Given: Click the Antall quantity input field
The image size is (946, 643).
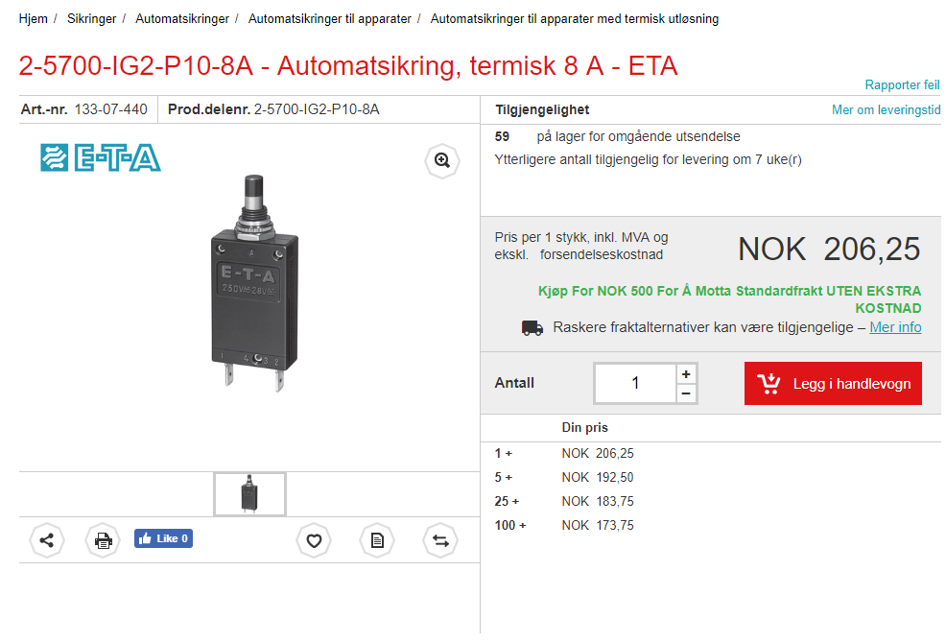Looking at the screenshot, I should pos(635,383).
